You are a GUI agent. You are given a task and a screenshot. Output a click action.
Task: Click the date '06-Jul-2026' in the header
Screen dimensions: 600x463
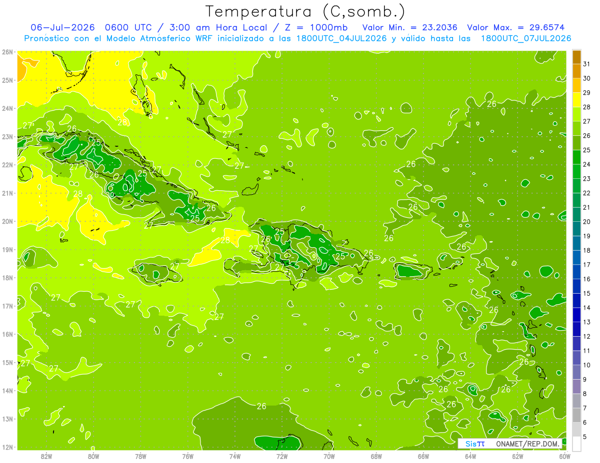coord(61,27)
